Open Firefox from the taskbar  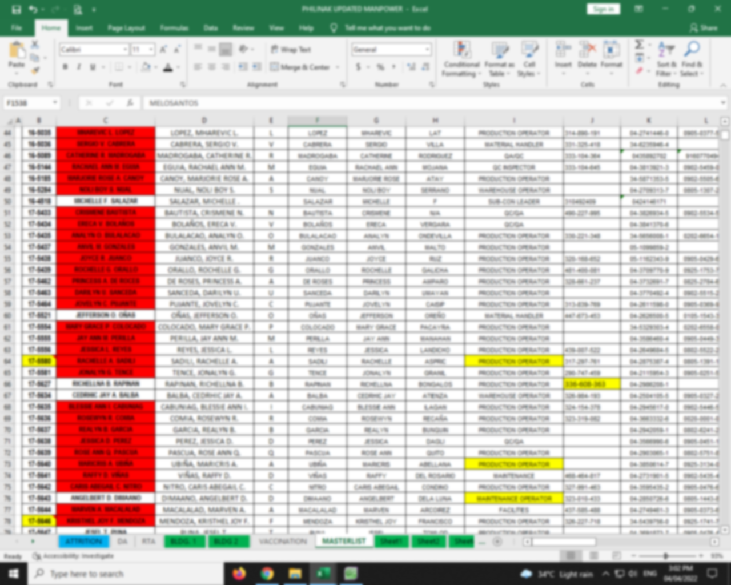pos(239,573)
